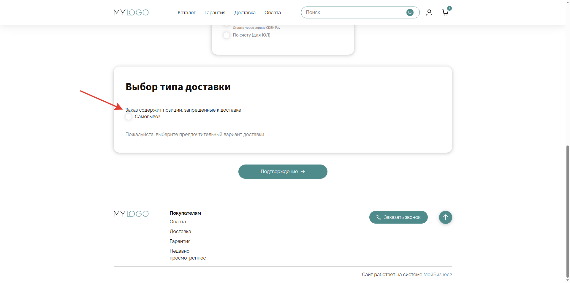
Task: Select the Самовывоз radio button
Action: [x=129, y=117]
